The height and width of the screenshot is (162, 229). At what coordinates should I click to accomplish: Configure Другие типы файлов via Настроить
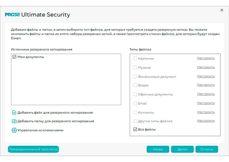click(206, 121)
